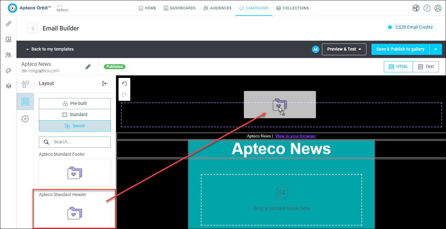Click the AE user avatar badge
The width and height of the screenshot is (446, 229).
316,49
